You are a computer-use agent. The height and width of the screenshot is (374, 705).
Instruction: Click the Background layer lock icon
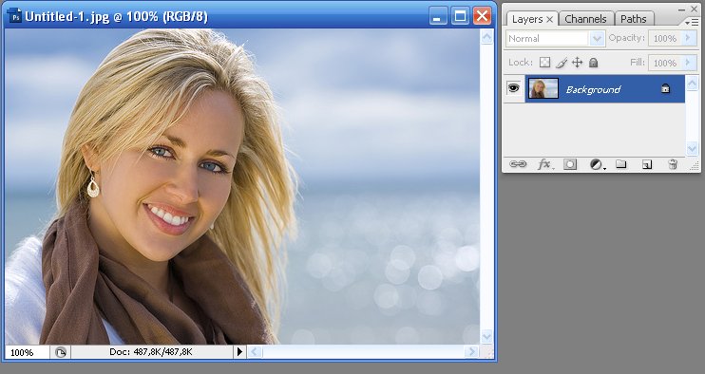[665, 88]
